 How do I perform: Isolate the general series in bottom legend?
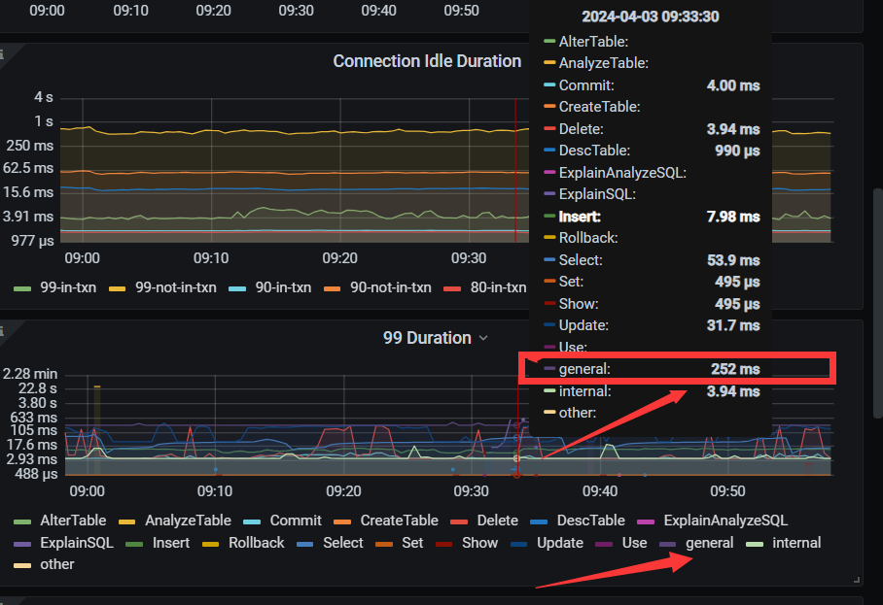(709, 543)
